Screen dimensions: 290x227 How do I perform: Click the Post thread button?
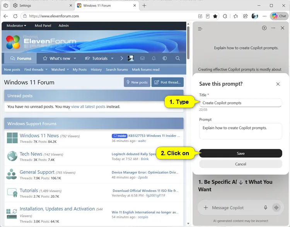(x=167, y=82)
